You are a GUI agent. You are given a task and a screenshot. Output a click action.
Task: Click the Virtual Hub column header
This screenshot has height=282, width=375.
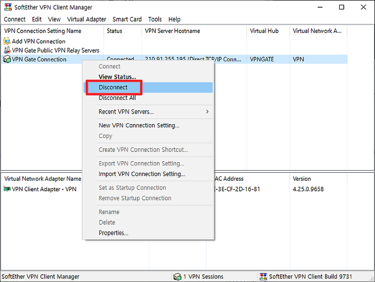click(x=268, y=31)
